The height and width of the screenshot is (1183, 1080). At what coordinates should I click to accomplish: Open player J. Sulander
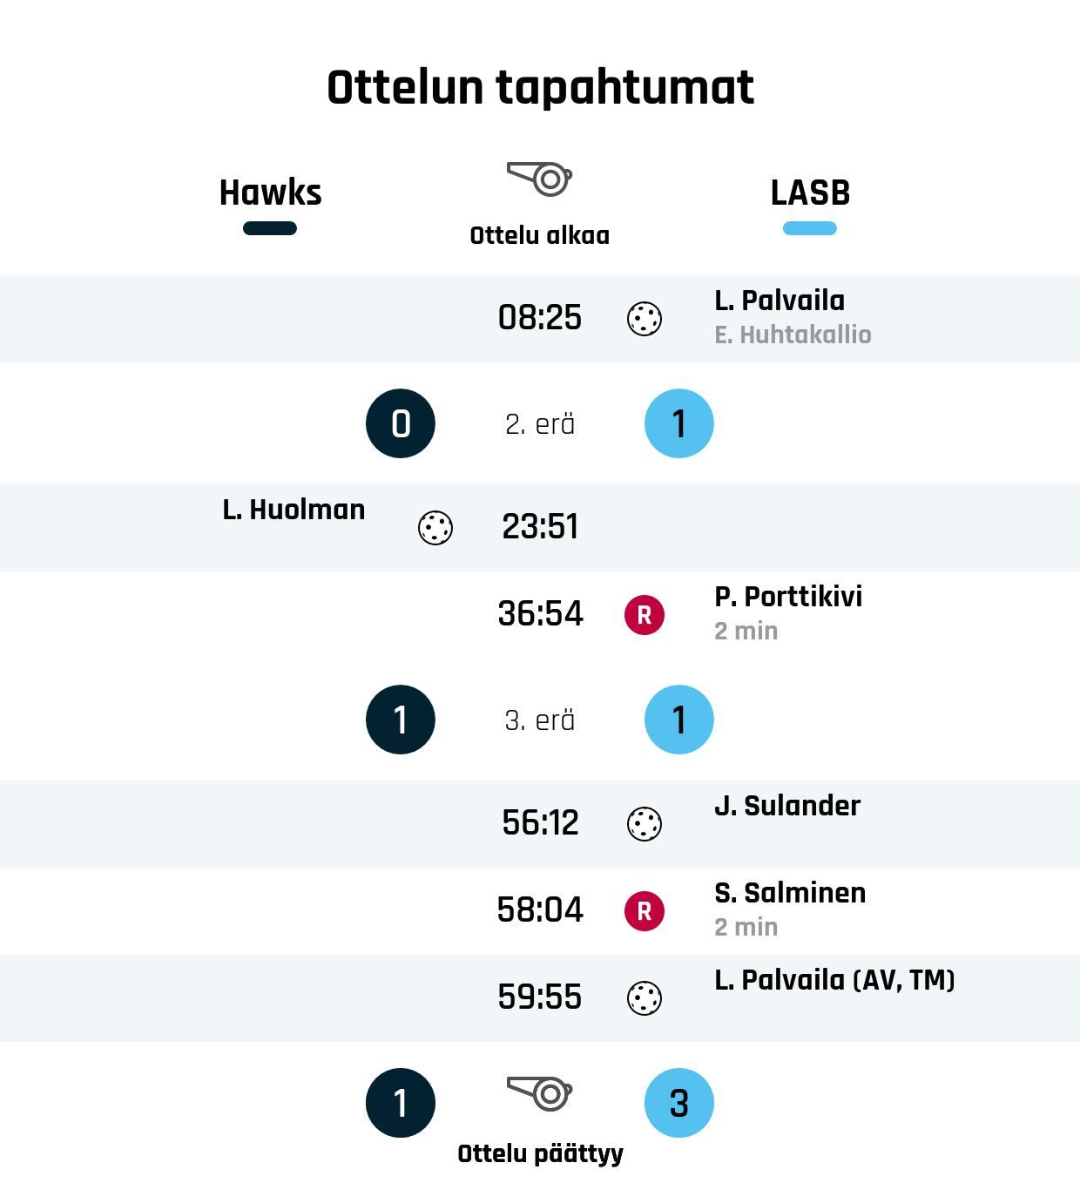787,806
